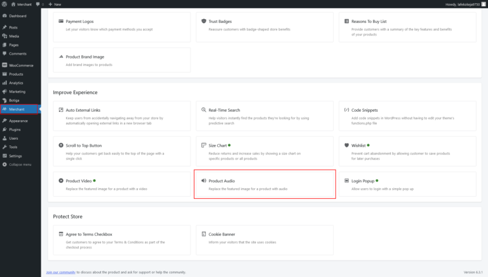488x277 pixels.
Task: Click the Agree to Terms Checkbox icon
Action: click(x=61, y=234)
